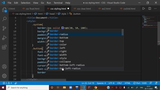This screenshot has width=160, height=90.
Task: Open the Explorer view in activity bar
Action: pyautogui.click(x=4, y=10)
